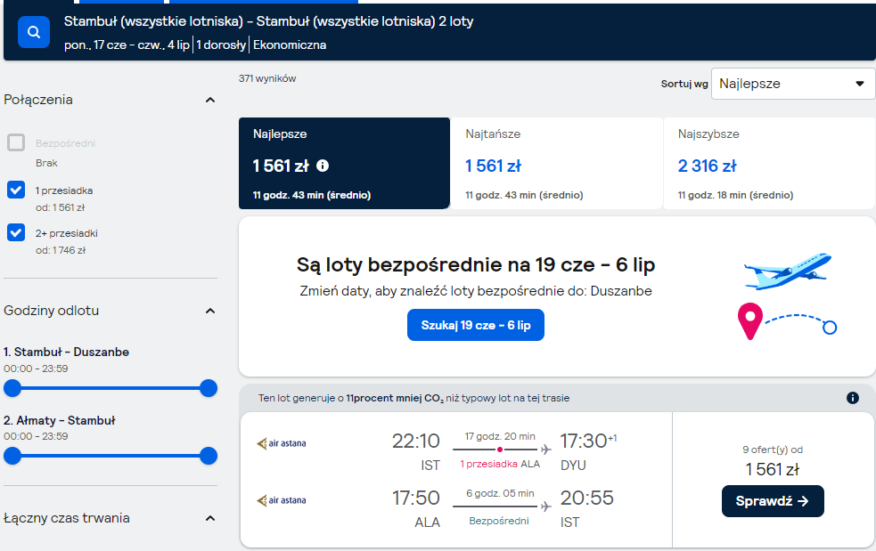Click the 17:50 departure time from ALA
The height and width of the screenshot is (551, 876).
pyautogui.click(x=415, y=498)
